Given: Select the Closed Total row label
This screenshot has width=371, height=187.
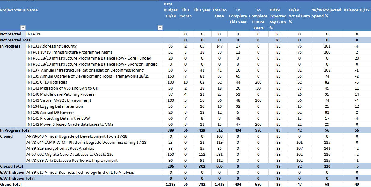Looking at the screenshot, I should [x=11, y=166].
